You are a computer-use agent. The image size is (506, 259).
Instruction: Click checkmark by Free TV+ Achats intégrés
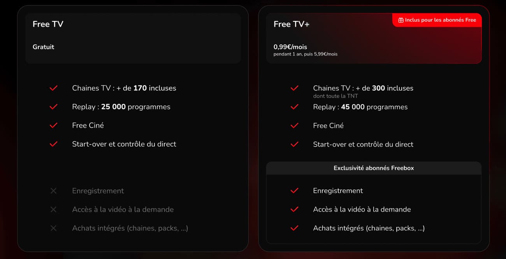tap(295, 228)
